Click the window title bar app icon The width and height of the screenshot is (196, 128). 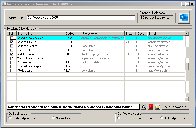pyautogui.click(x=4, y=4)
